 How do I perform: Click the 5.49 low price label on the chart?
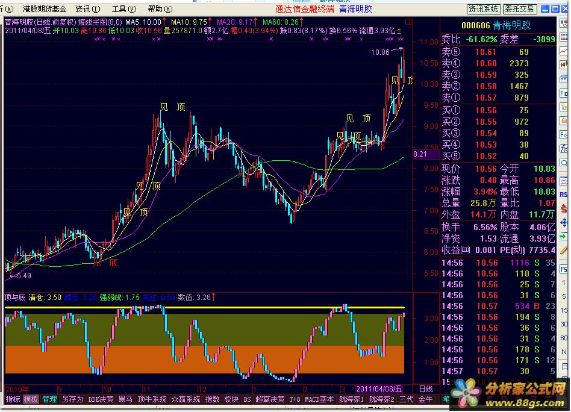(x=23, y=276)
